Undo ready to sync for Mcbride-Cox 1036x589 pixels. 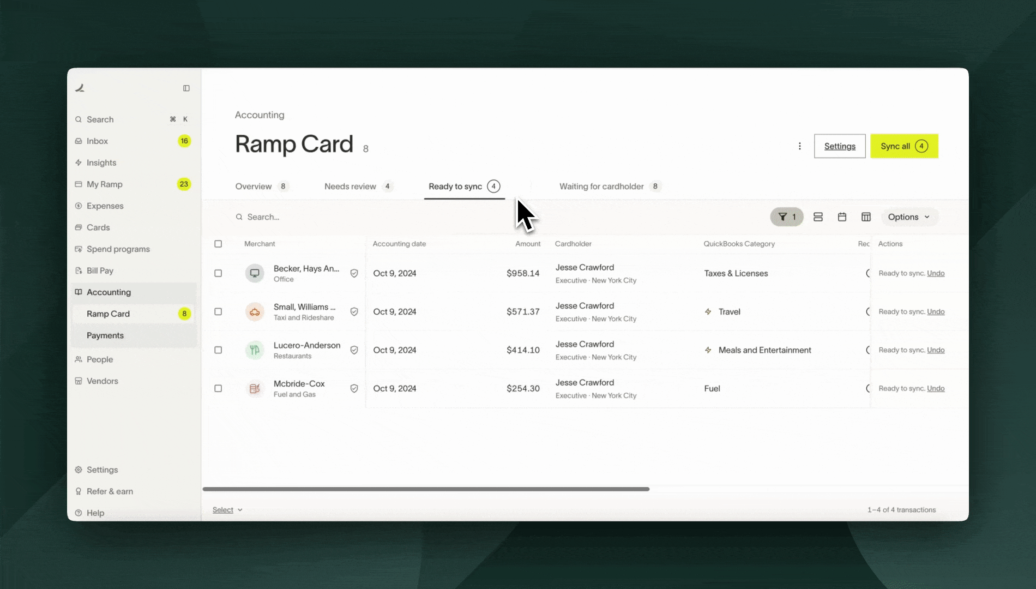(x=936, y=388)
